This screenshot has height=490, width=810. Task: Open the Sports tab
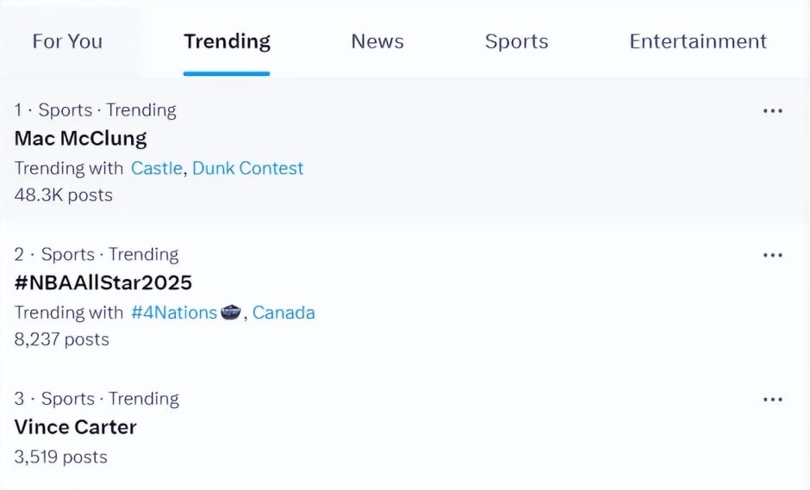(516, 41)
